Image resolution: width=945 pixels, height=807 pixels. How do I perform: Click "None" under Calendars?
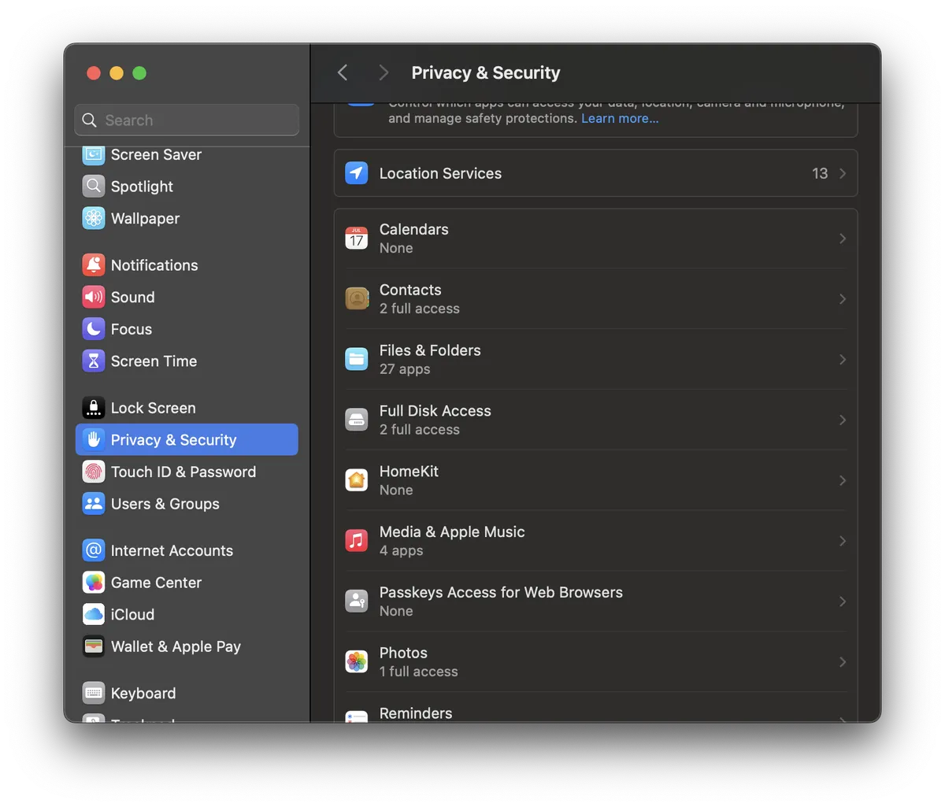click(396, 248)
